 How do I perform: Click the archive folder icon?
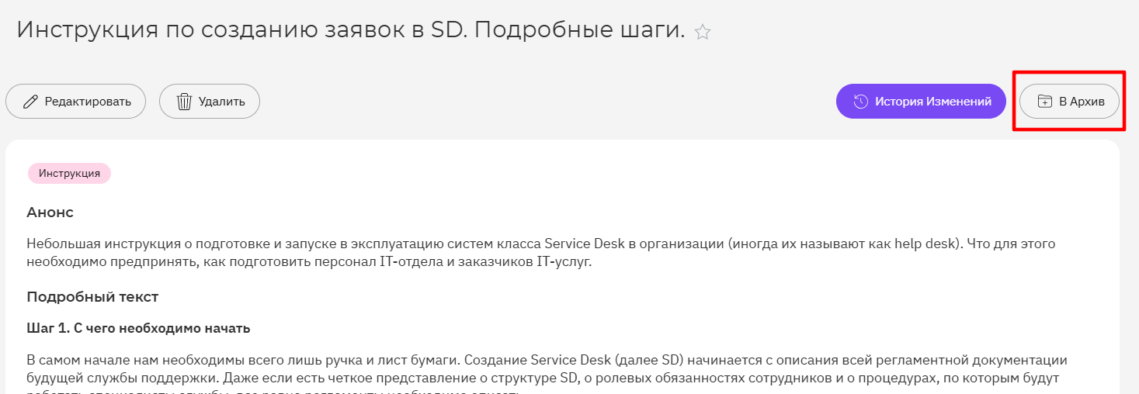tap(1045, 102)
